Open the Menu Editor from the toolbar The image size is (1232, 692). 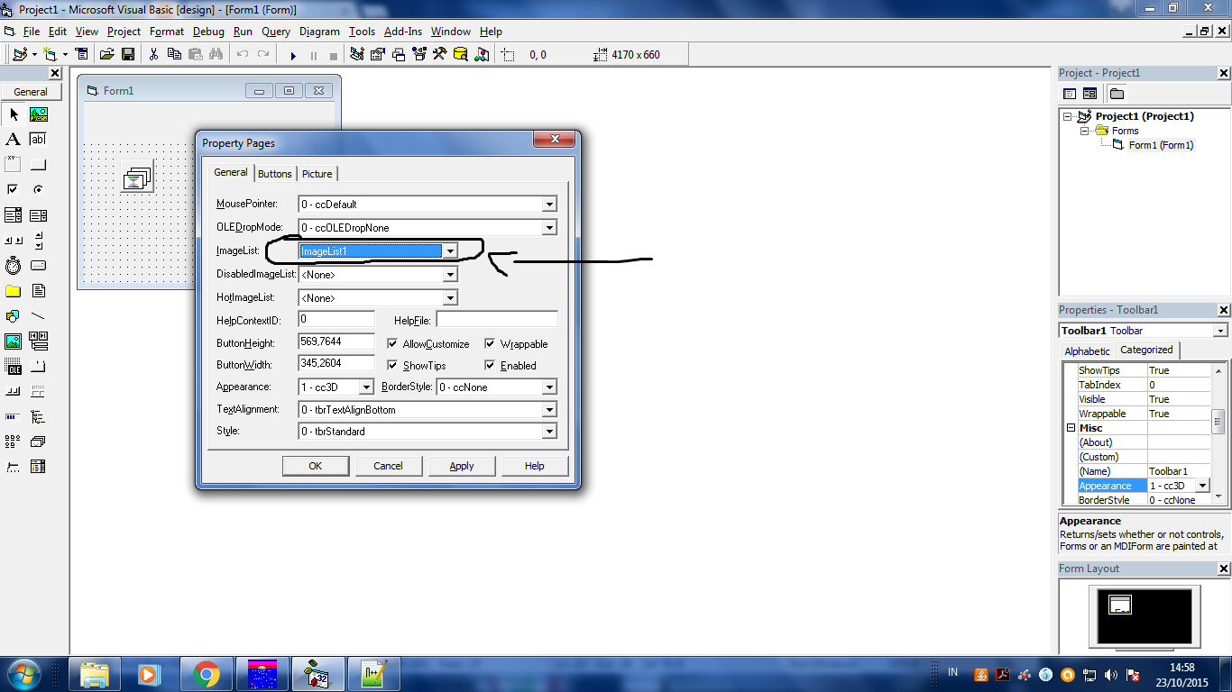[x=82, y=54]
